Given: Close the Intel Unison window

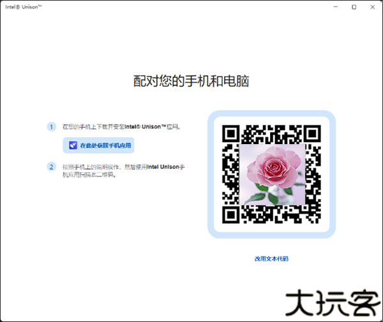Looking at the screenshot, I should tap(372, 7).
